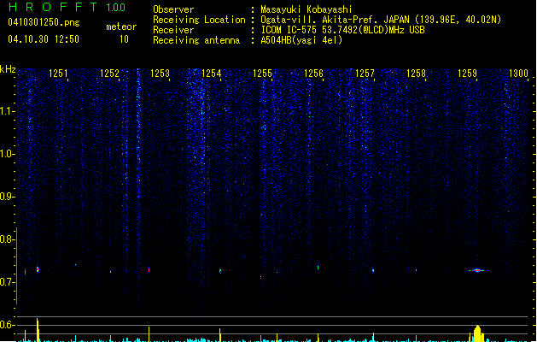Click the meteor count label
Screen dimensions: 537x342
tap(121, 27)
